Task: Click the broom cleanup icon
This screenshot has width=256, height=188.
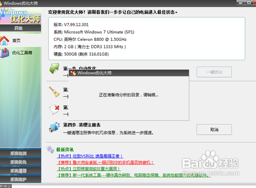Action: (54, 92)
